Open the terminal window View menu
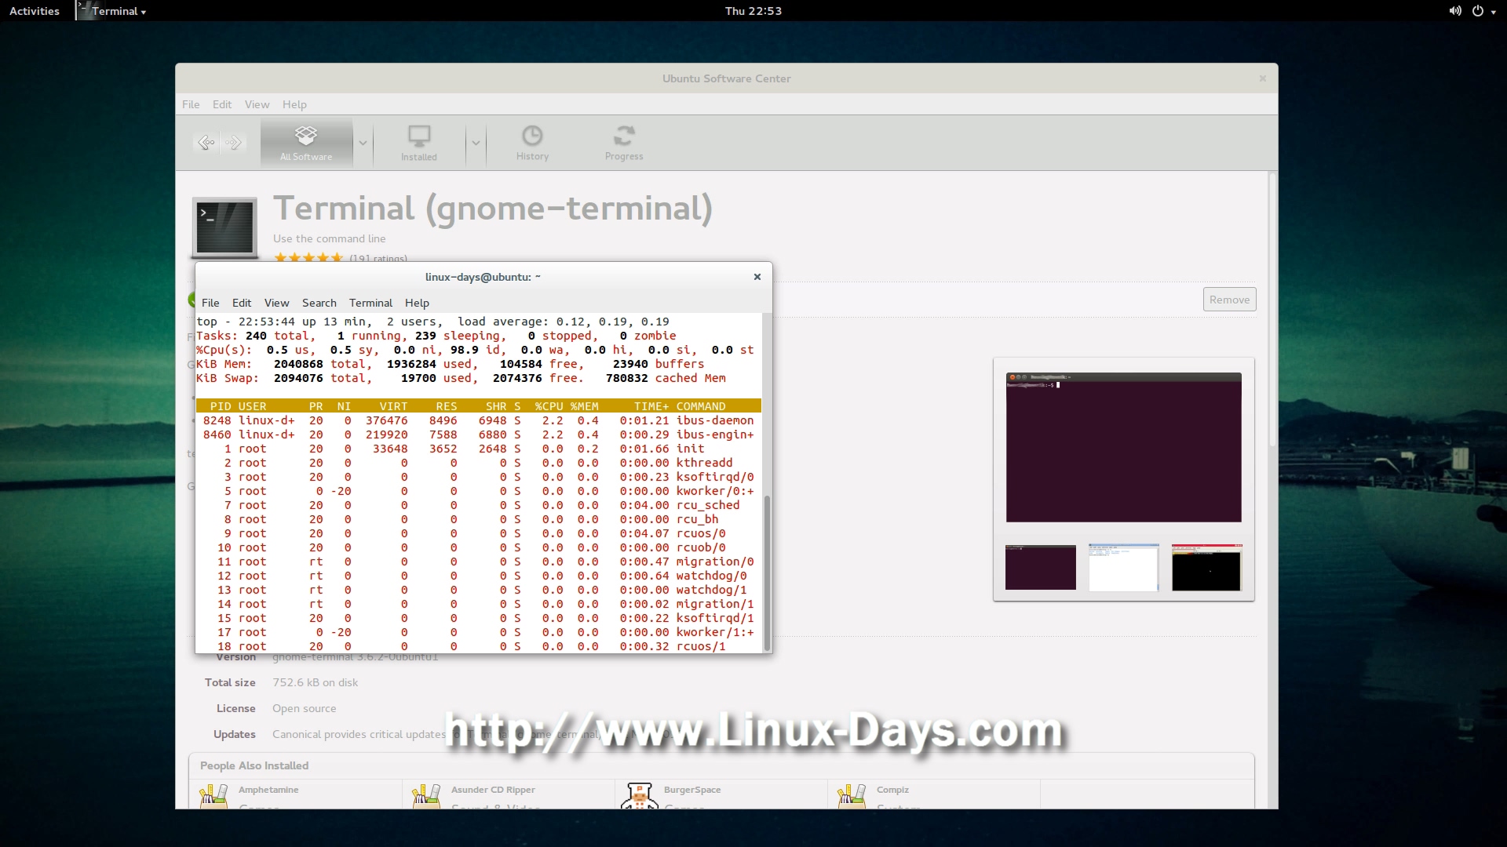The image size is (1507, 847). click(x=276, y=303)
